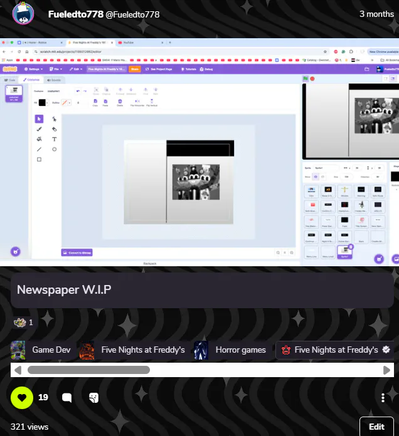Switch to the Home - Roblox browser tab

(40, 43)
